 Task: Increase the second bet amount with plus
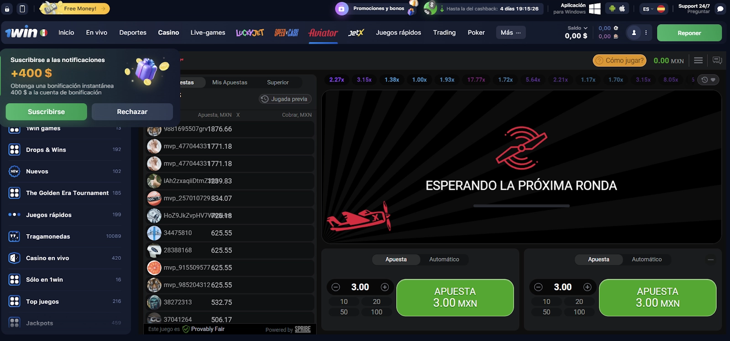click(x=587, y=287)
